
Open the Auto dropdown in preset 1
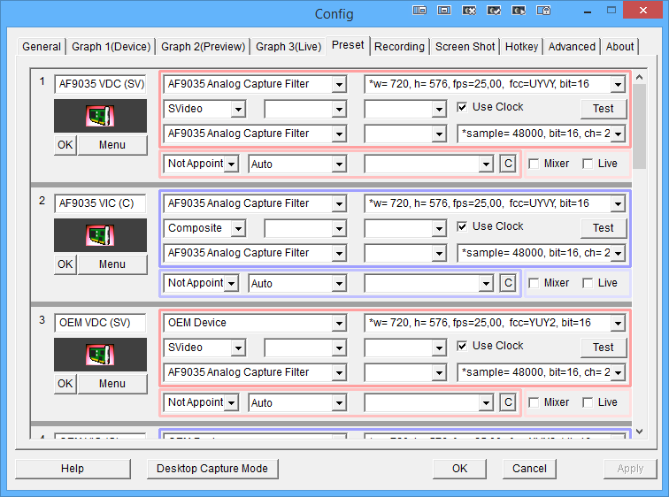297,164
